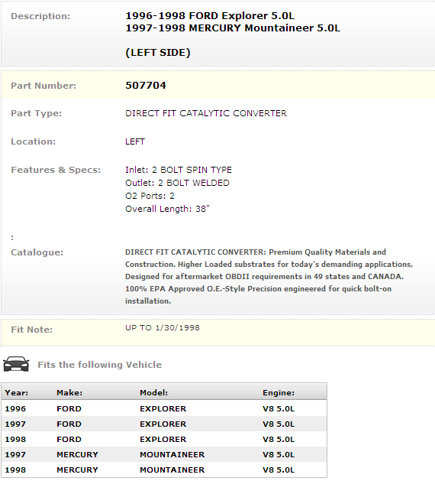The image size is (435, 494).
Task: Click the LEFT location value
Action: (135, 141)
